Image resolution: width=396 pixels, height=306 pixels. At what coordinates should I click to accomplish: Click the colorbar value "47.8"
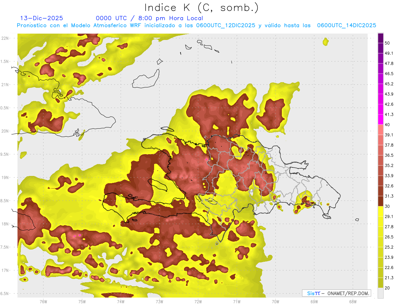point(389,63)
